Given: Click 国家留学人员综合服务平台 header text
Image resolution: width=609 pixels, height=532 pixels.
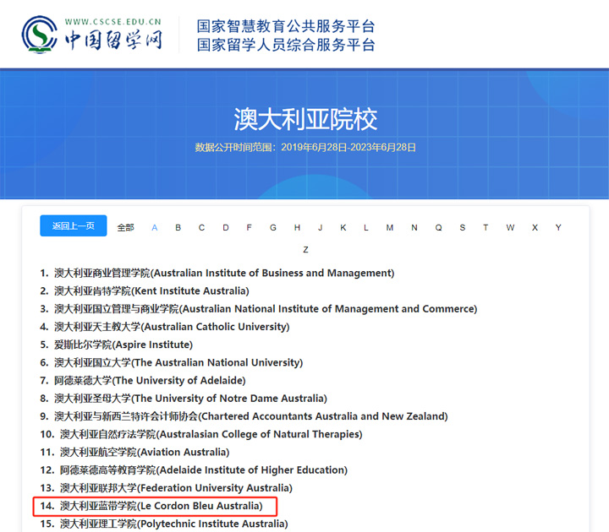Looking at the screenshot, I should coord(286,45).
